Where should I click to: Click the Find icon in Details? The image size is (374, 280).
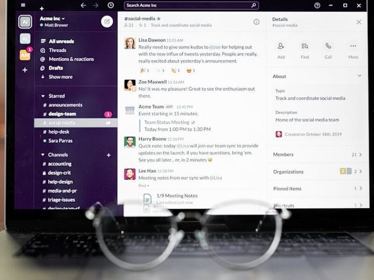pos(305,46)
